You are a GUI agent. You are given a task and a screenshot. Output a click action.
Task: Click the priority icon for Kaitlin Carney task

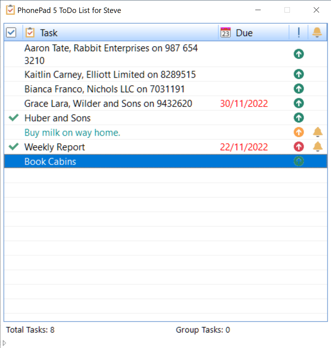coord(299,74)
